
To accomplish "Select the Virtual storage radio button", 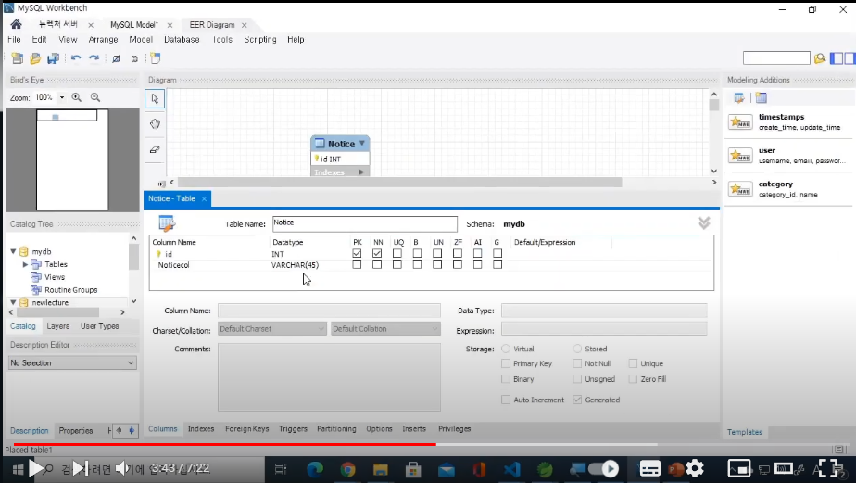I will click(x=506, y=349).
